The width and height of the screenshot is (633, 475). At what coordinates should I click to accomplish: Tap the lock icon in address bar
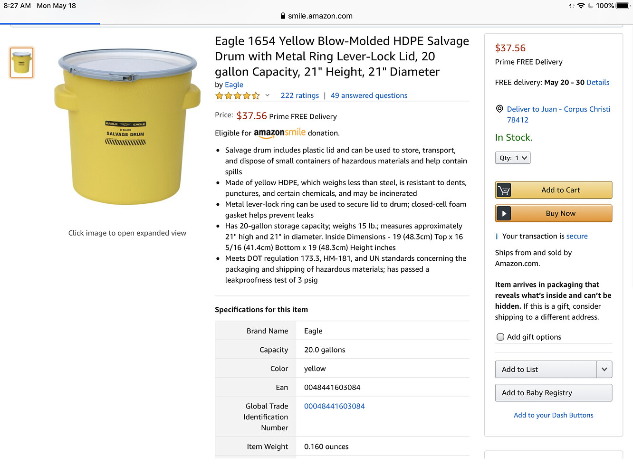[283, 16]
